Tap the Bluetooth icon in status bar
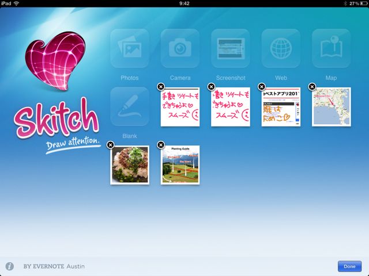 (x=345, y=3)
